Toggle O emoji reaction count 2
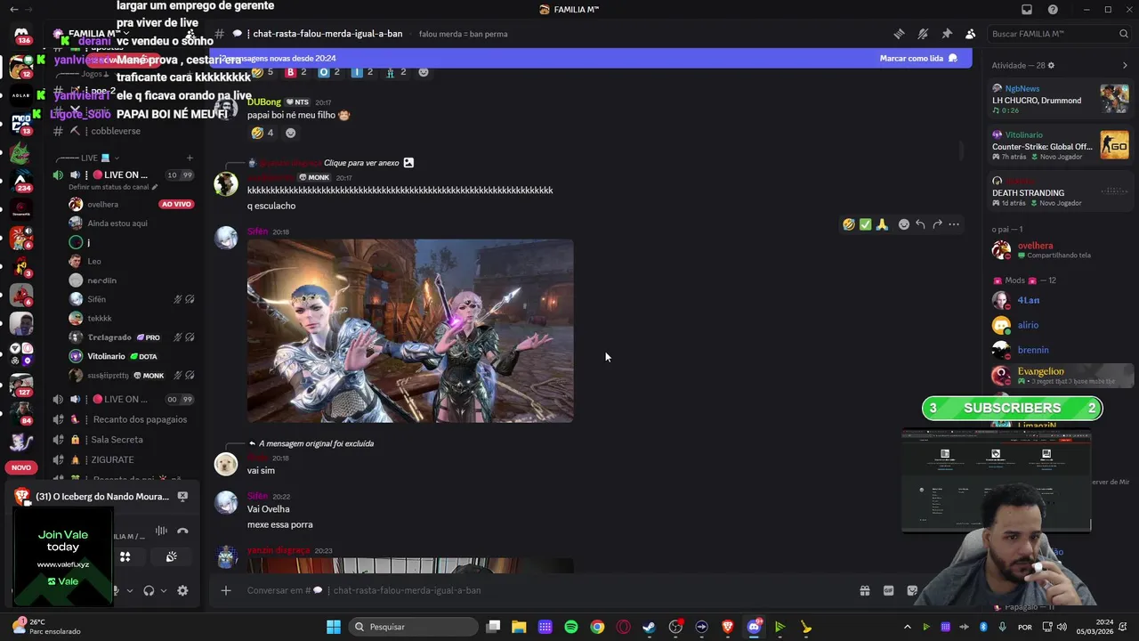This screenshot has width=1139, height=641. tap(330, 72)
